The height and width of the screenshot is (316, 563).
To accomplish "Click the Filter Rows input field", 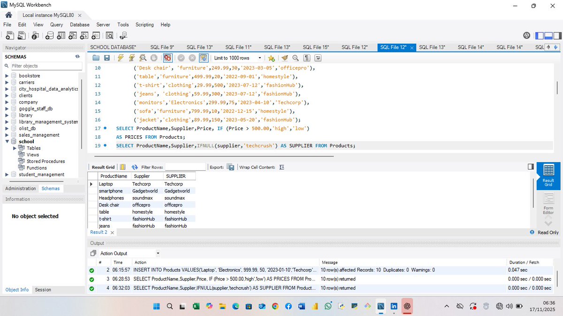I will pyautogui.click(x=185, y=167).
